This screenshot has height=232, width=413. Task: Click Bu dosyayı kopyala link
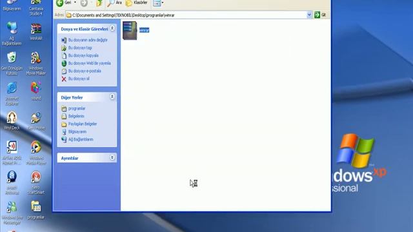[83, 55]
